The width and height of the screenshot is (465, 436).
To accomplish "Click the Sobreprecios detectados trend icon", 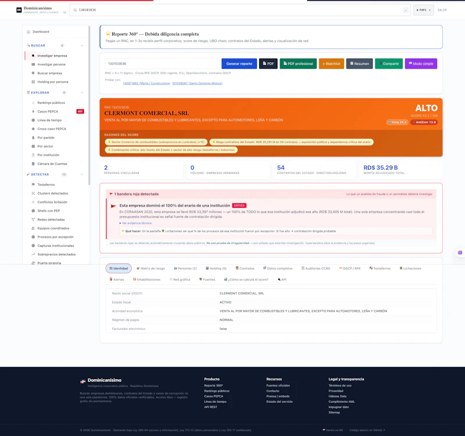I will point(33,254).
